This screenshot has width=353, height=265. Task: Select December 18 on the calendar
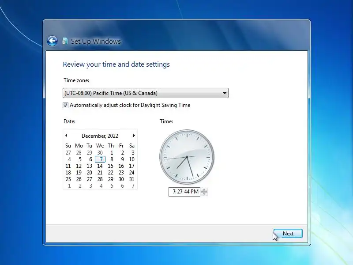click(68, 173)
